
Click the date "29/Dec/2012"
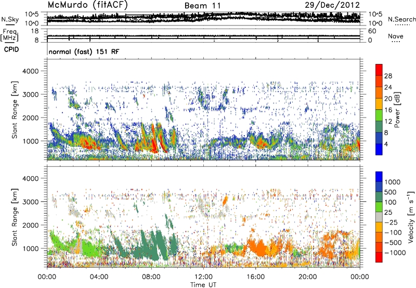pyautogui.click(x=332, y=5)
